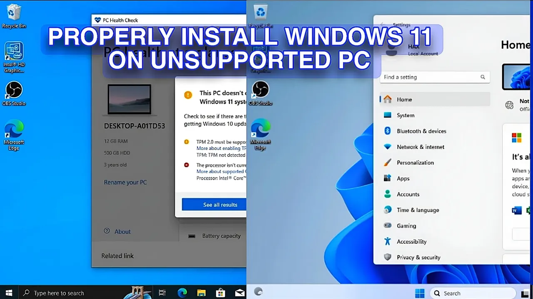Select Accessibility in Settings sidebar
Viewport: 533px width, 299px height.
[435, 241]
